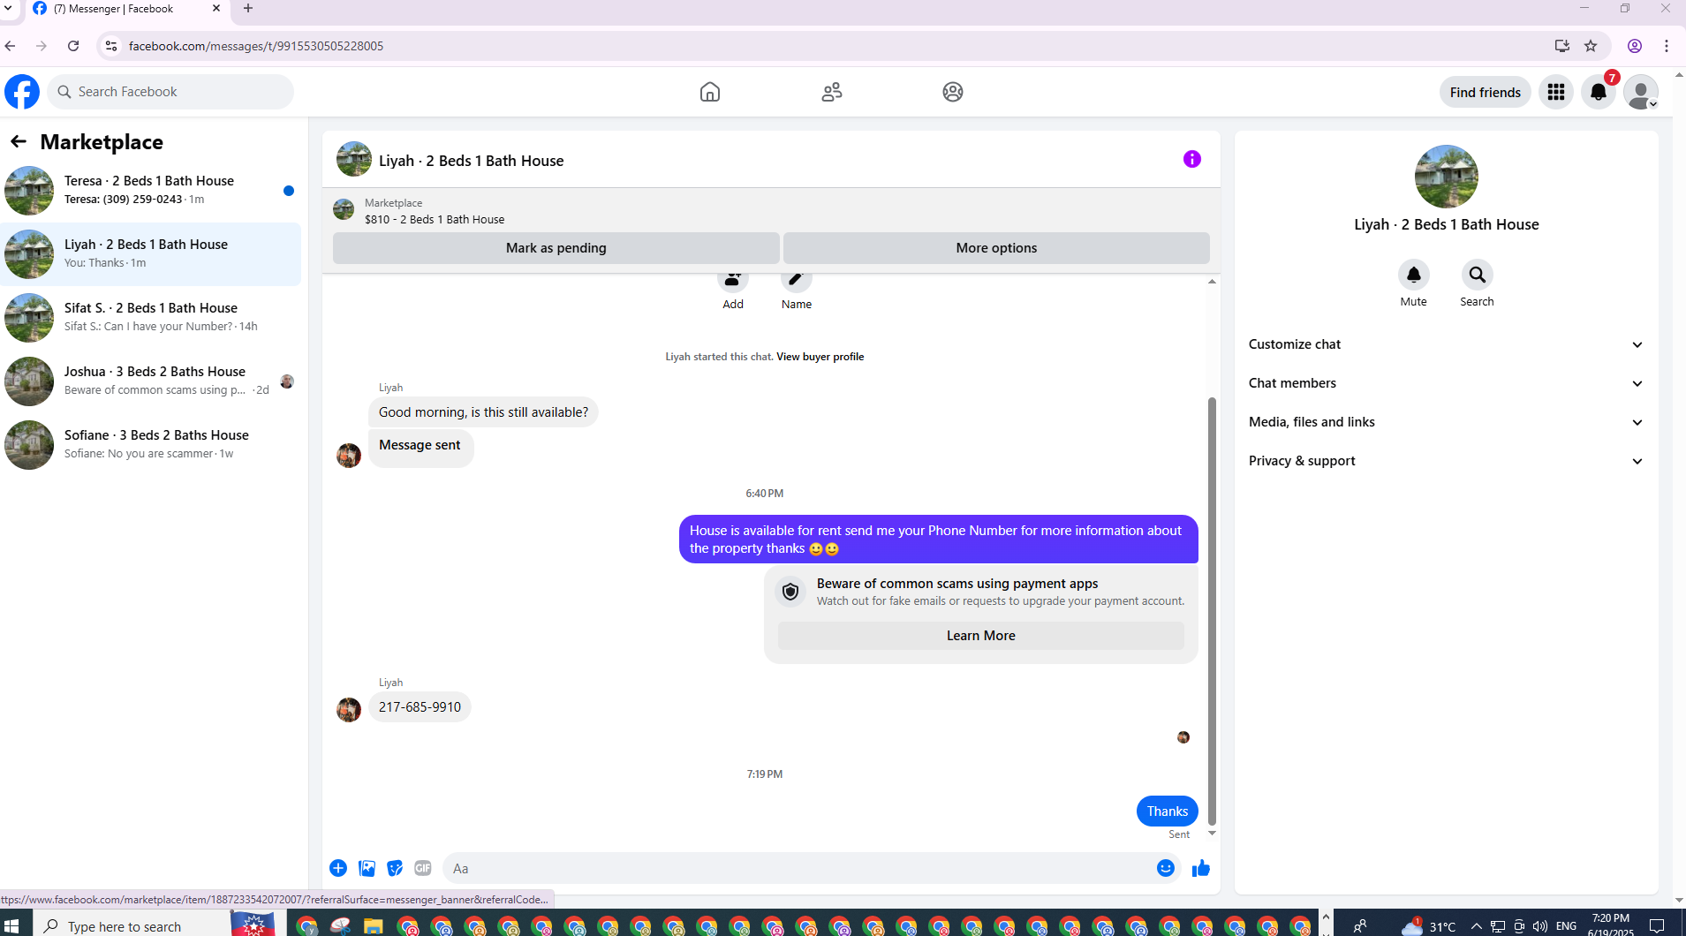Mute the Liyah conversation
This screenshot has width=1686, height=936.
tap(1414, 276)
